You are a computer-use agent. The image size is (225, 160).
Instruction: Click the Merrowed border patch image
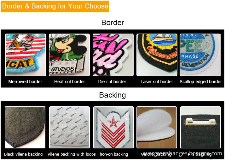pos(26,55)
